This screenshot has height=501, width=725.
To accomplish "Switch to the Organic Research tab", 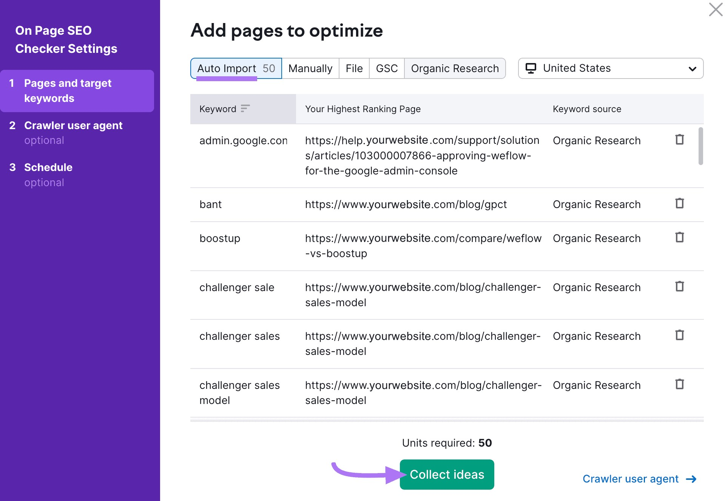I will coord(455,68).
